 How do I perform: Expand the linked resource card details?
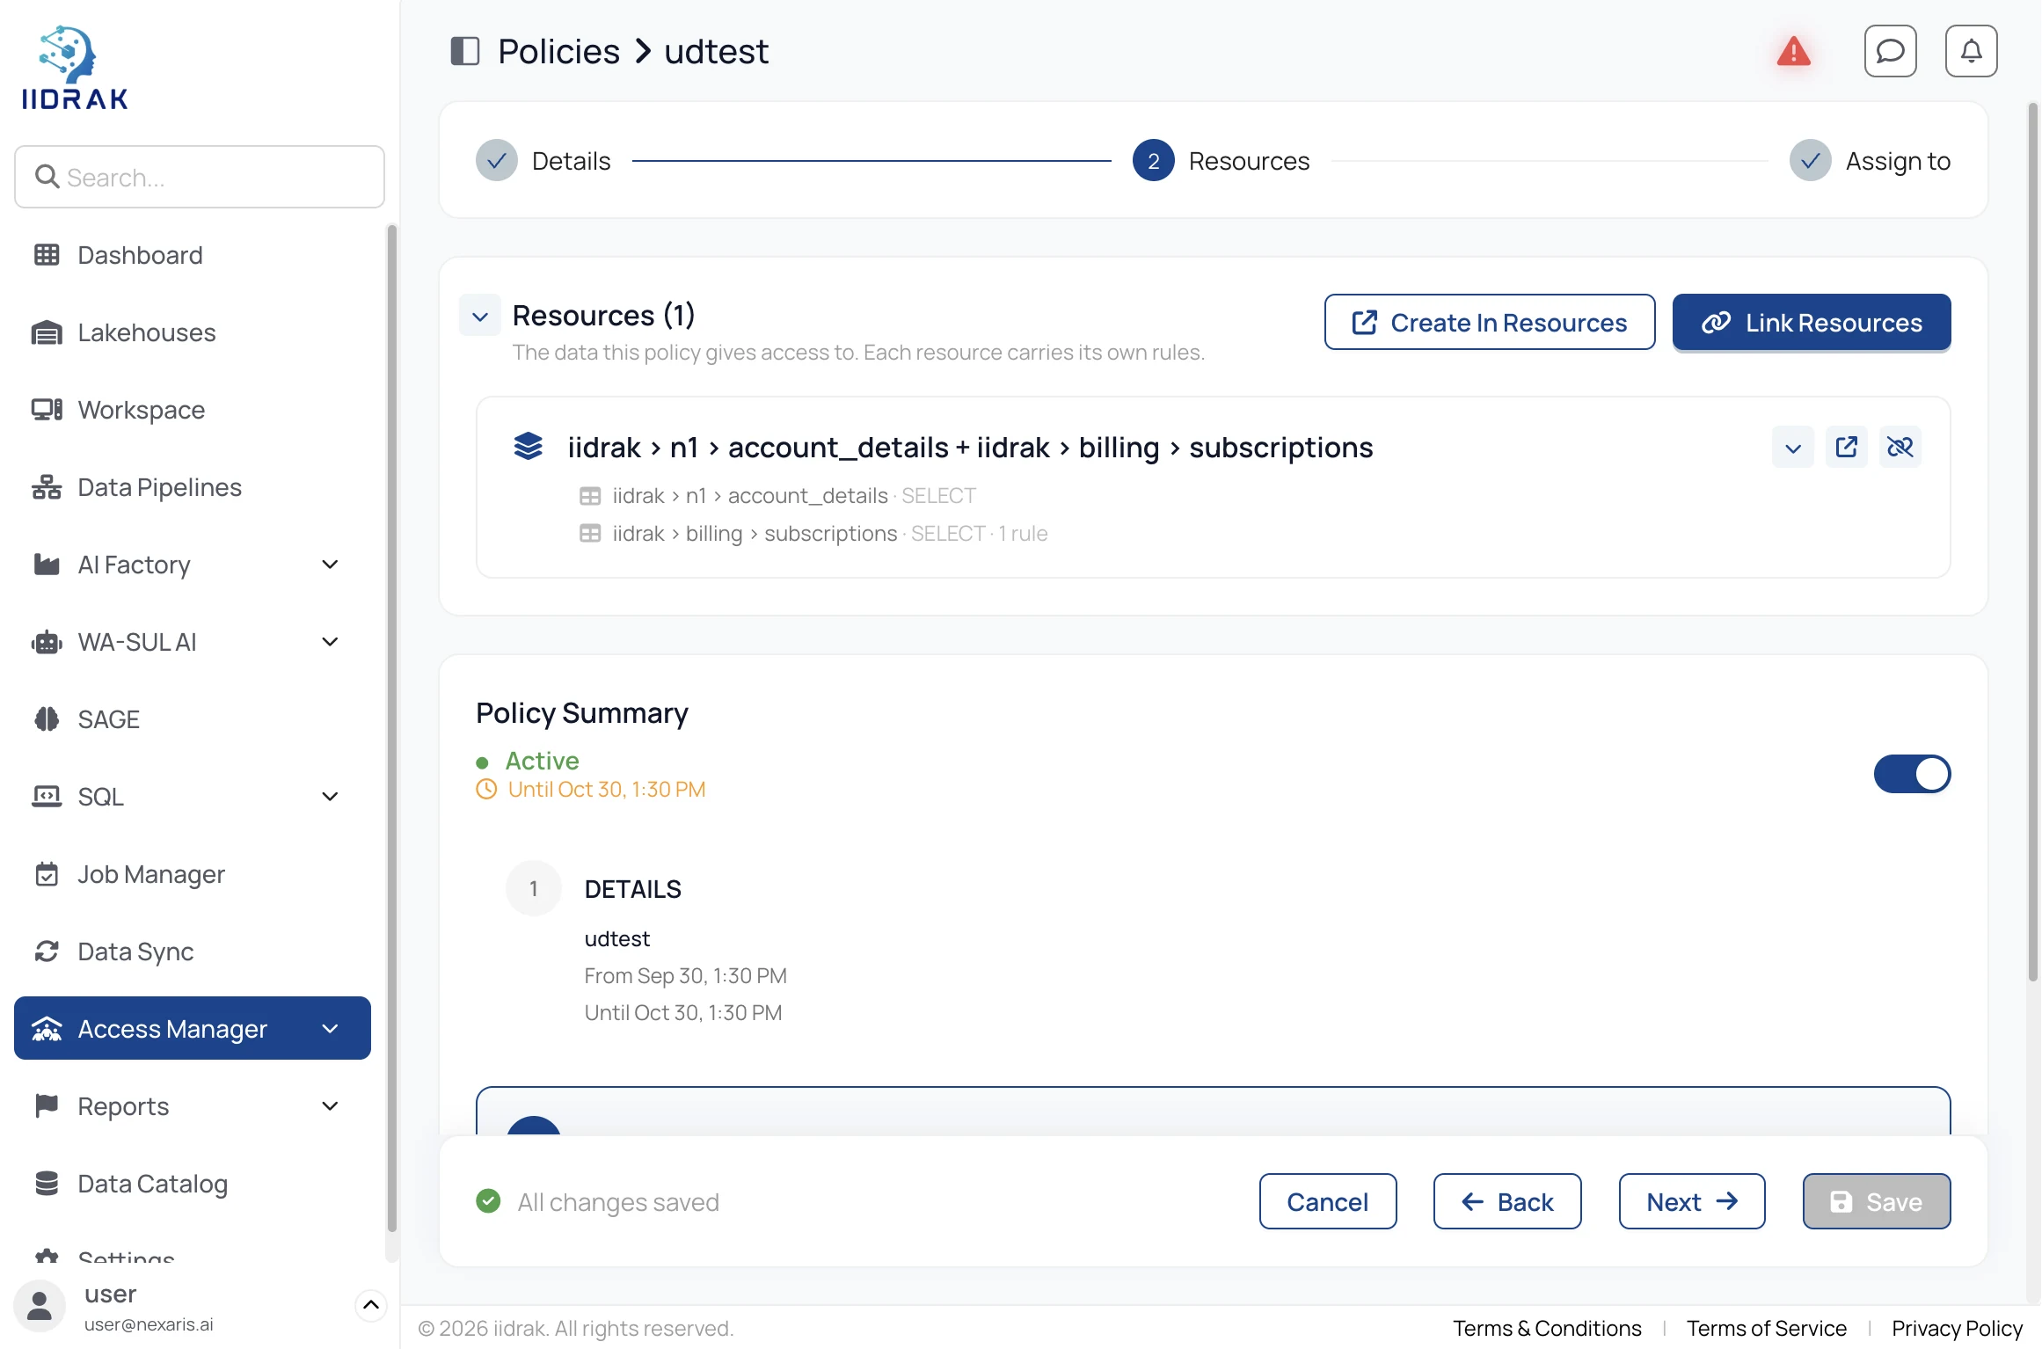[1792, 447]
